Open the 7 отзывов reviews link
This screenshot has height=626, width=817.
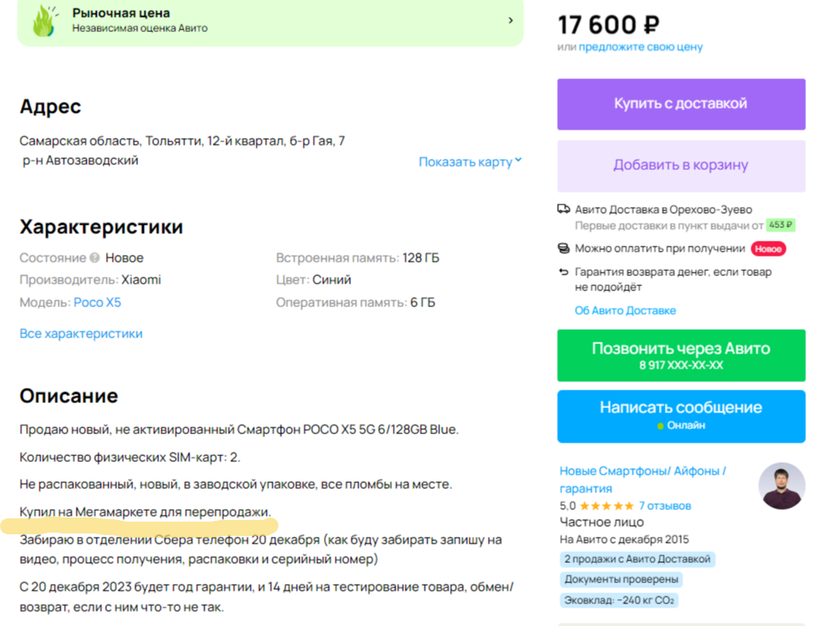[665, 506]
